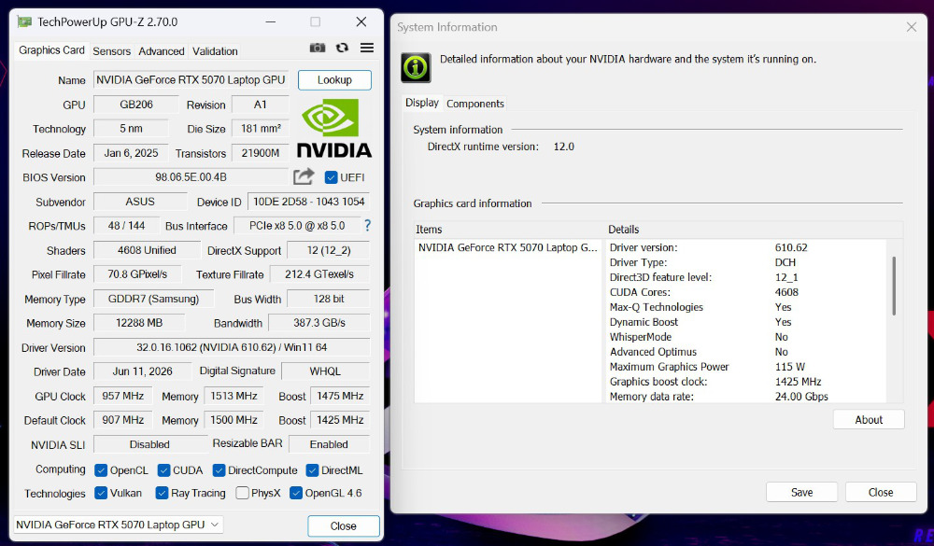Screen dimensions: 934x546
Task: Click the NVIDIA info icon in System Information
Action: [x=416, y=67]
